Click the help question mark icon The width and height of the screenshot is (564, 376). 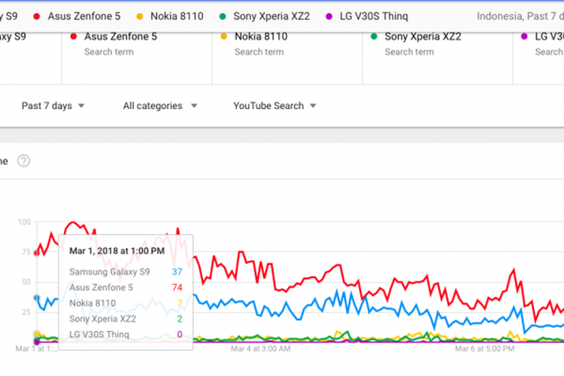point(24,161)
